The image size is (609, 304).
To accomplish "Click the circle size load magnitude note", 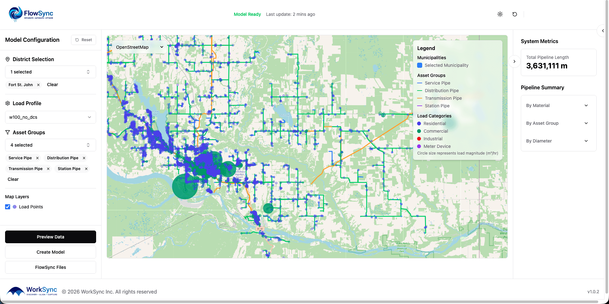I will (457, 153).
